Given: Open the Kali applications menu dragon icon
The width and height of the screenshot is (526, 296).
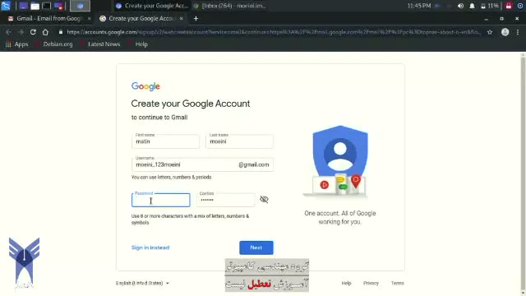Looking at the screenshot, I should pos(6,6).
